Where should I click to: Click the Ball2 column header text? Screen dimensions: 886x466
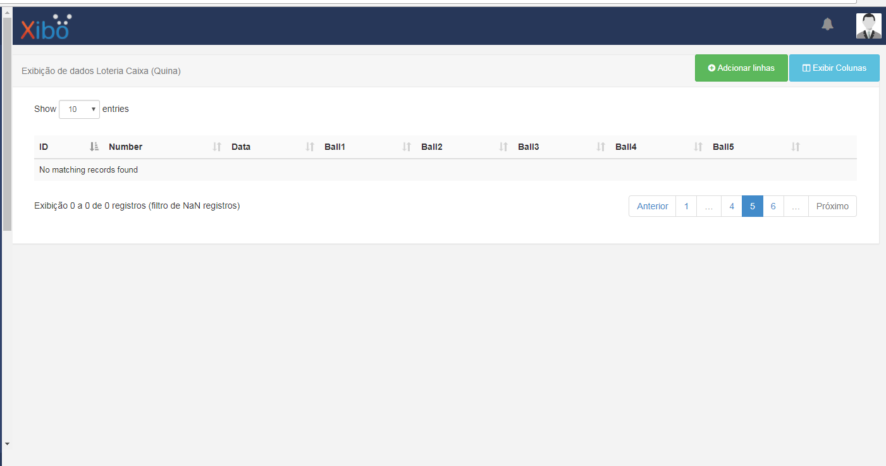tap(431, 147)
